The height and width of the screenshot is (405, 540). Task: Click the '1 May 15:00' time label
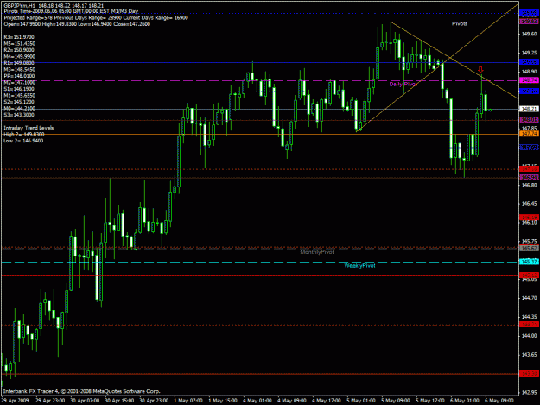coord(223,401)
